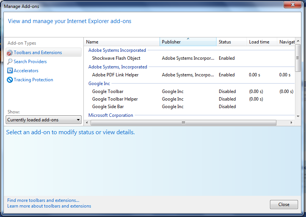Open Learn more about toolbars and extensions
This screenshot has height=217, width=306.
(49, 206)
